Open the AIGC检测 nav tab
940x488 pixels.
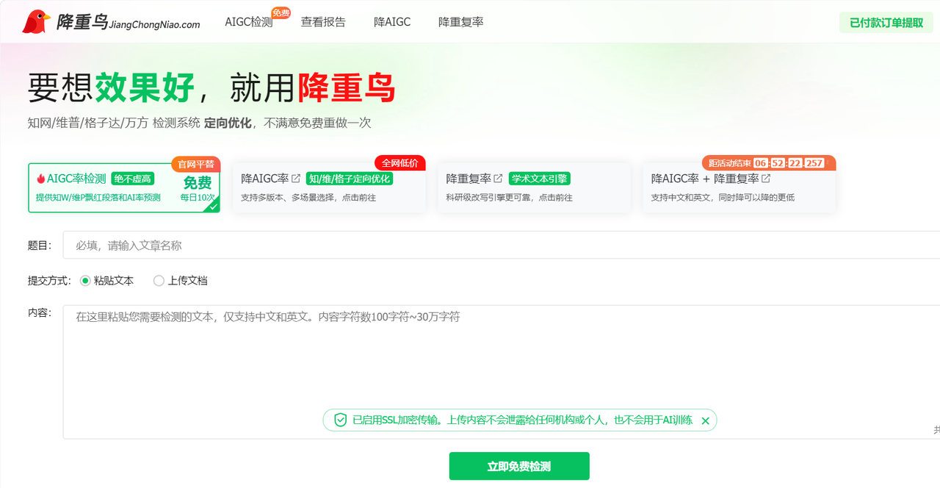click(248, 22)
